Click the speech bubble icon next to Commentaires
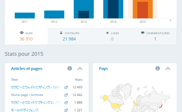 (x=143, y=33)
